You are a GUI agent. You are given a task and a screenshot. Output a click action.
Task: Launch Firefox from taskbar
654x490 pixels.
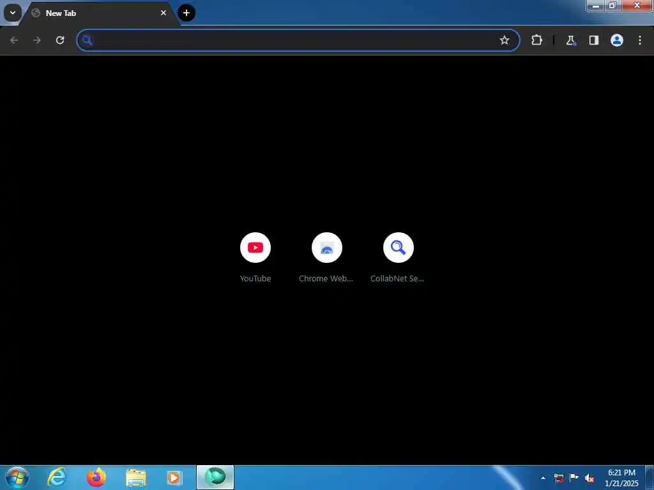coord(96,477)
